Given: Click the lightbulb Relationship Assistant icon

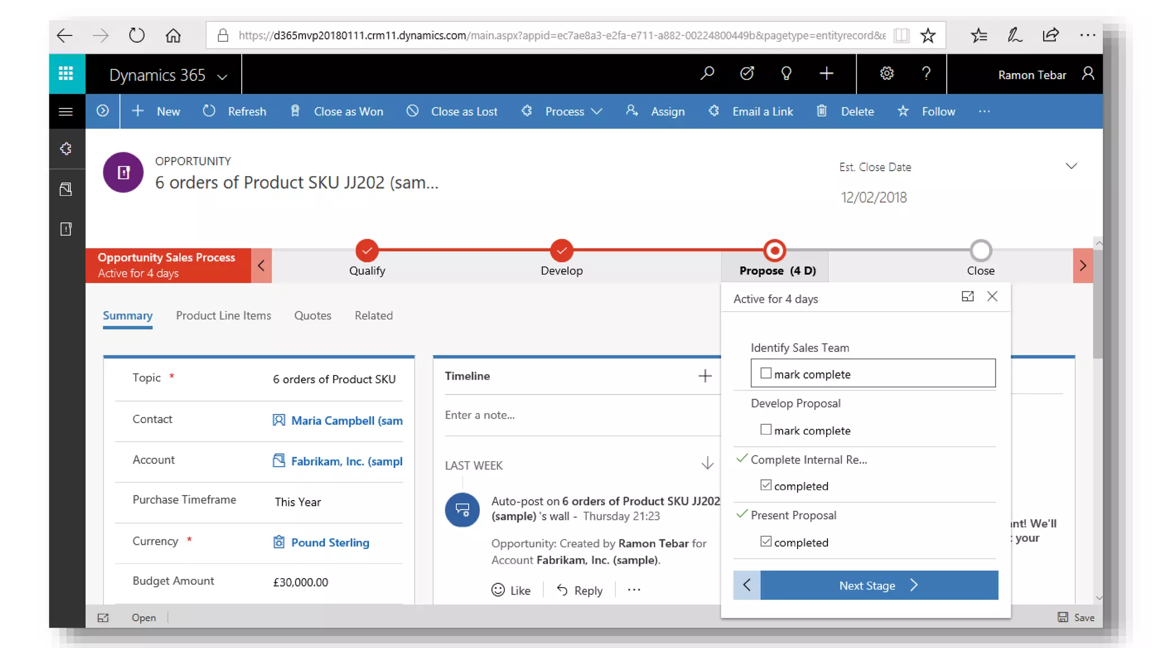Looking at the screenshot, I should [786, 74].
